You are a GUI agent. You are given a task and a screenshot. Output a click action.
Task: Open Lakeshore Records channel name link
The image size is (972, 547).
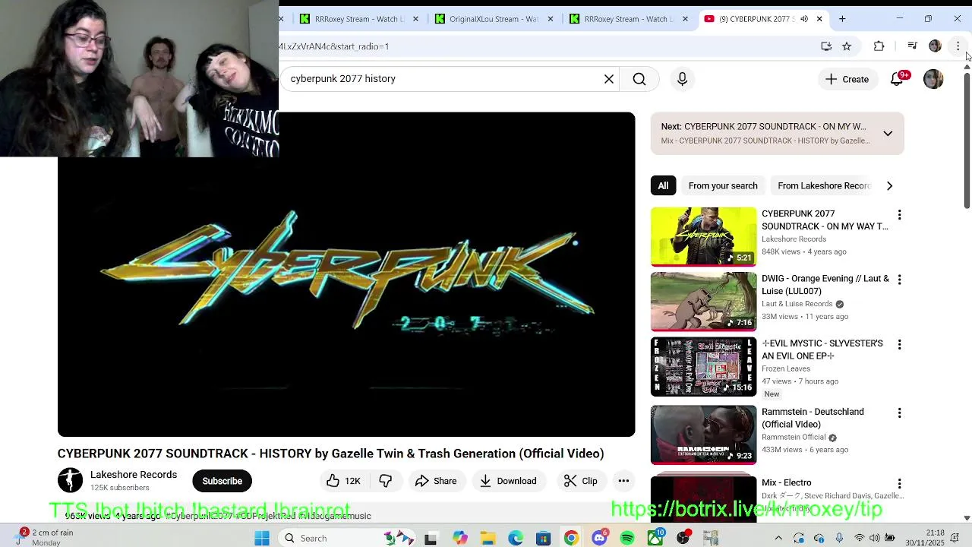134,475
